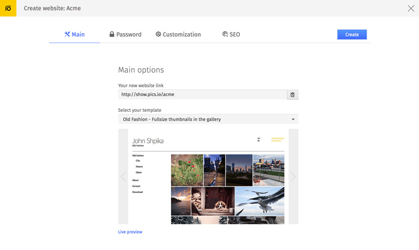Switch to the Customization tab
The height and width of the screenshot is (250, 419).
(178, 34)
